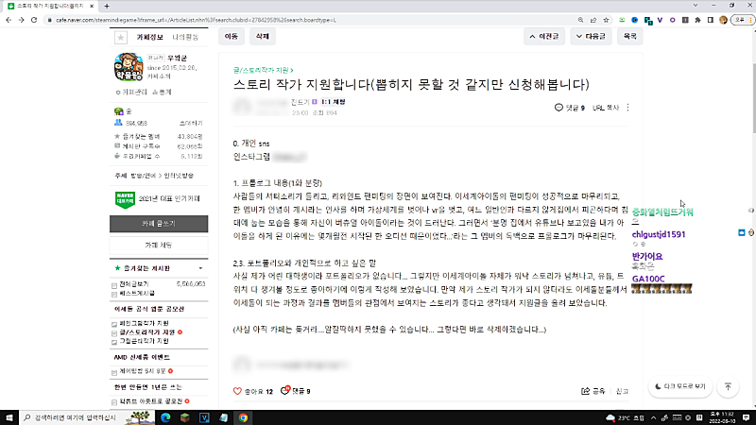Click the 삭제 delete button

[x=263, y=36]
